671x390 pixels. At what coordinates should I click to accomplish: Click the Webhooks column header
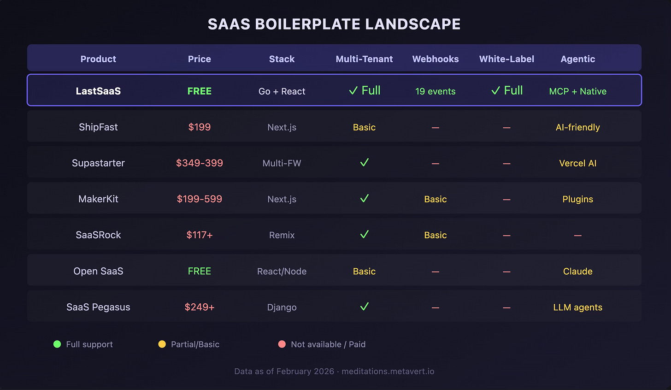point(436,59)
